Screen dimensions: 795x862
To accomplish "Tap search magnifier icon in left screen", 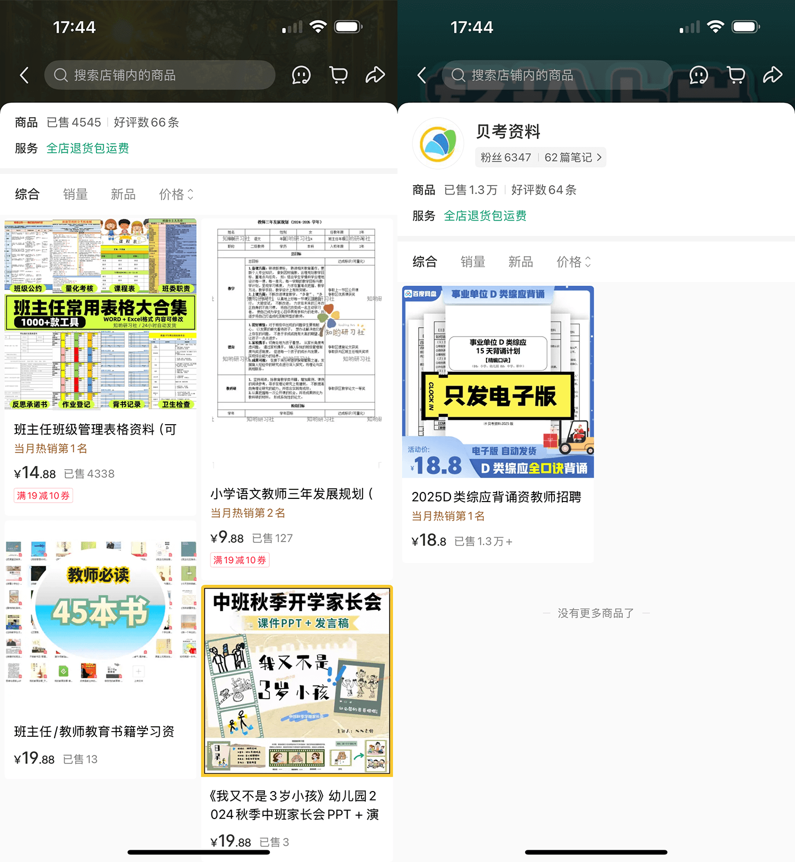I will (61, 75).
